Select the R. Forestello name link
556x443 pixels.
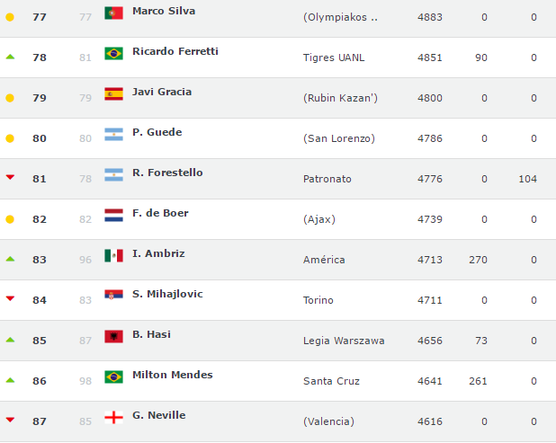click(x=167, y=173)
